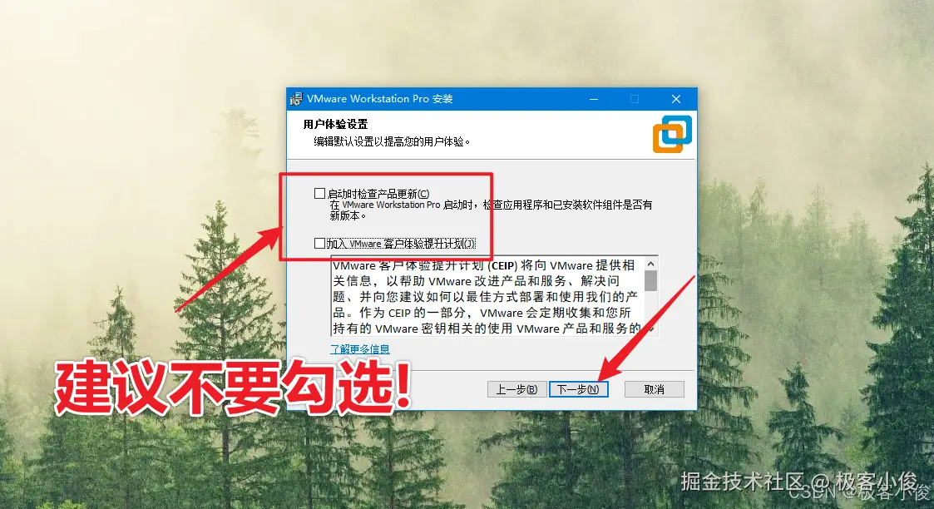Open the 了解更多信息 link
934x509 pixels.
click(x=360, y=348)
